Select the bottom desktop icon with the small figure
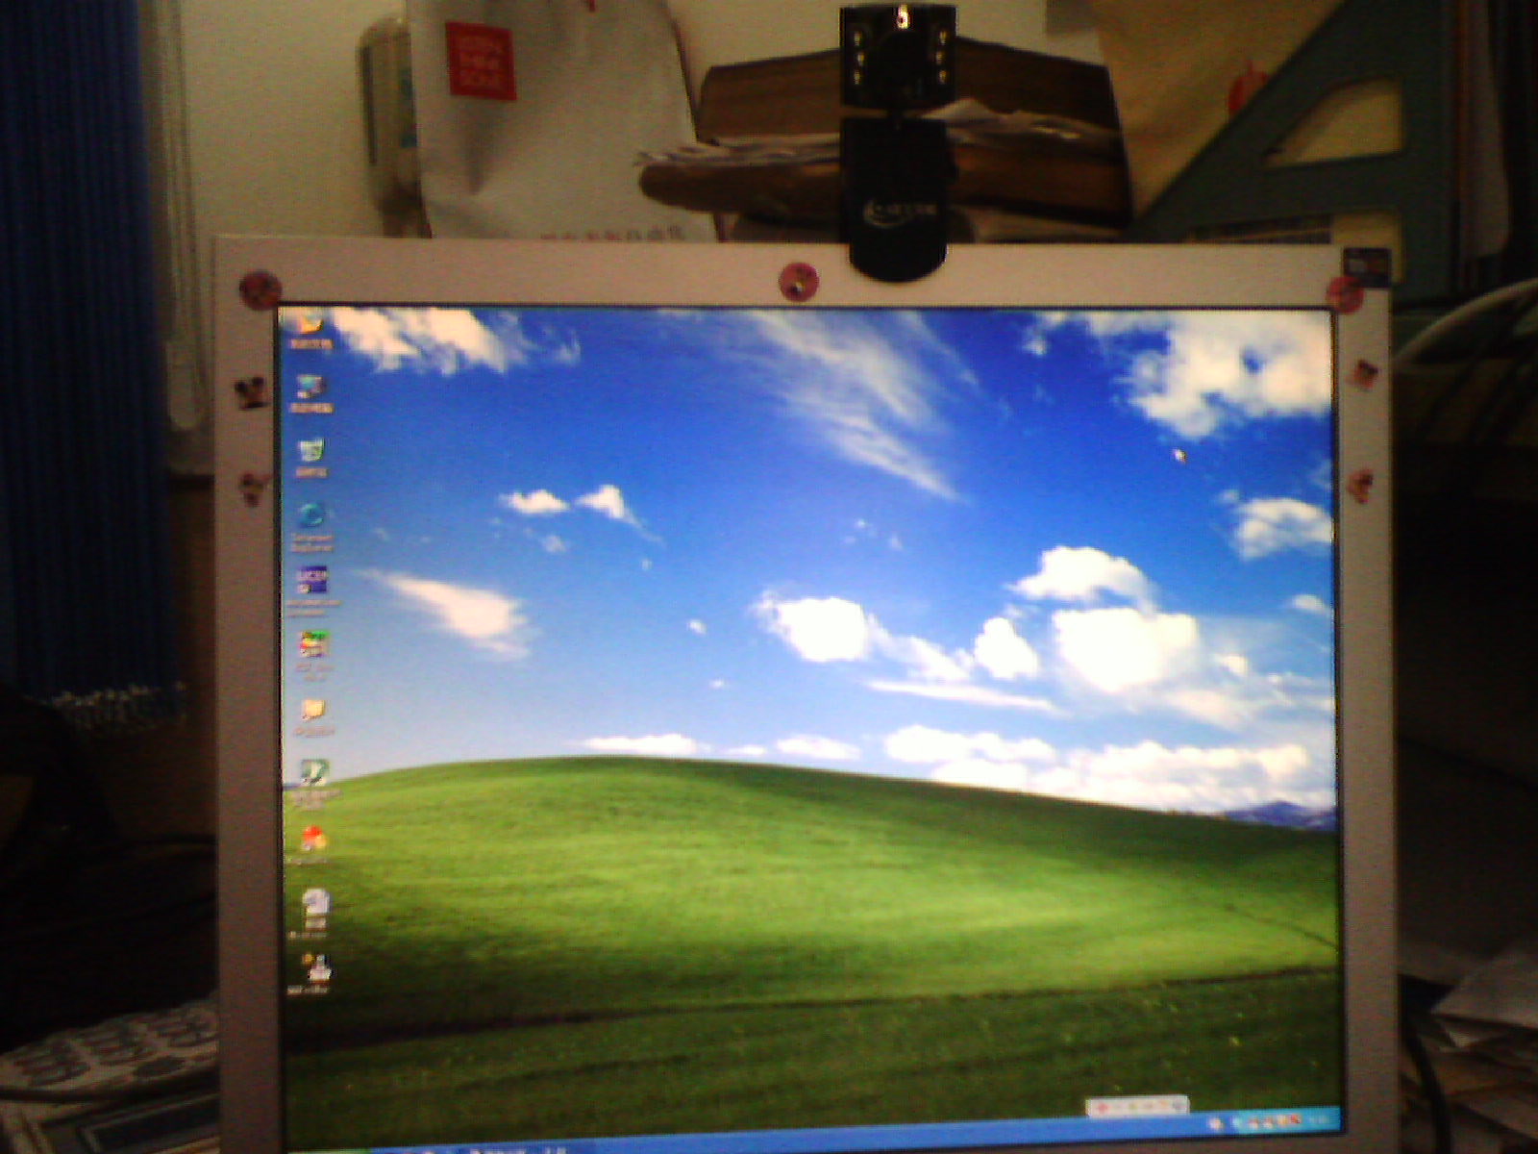Viewport: 1538px width, 1154px height. (314, 966)
